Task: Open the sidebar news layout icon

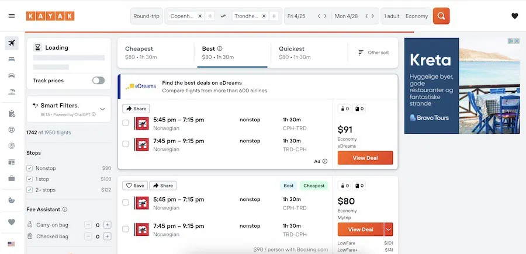Action: [x=12, y=162]
